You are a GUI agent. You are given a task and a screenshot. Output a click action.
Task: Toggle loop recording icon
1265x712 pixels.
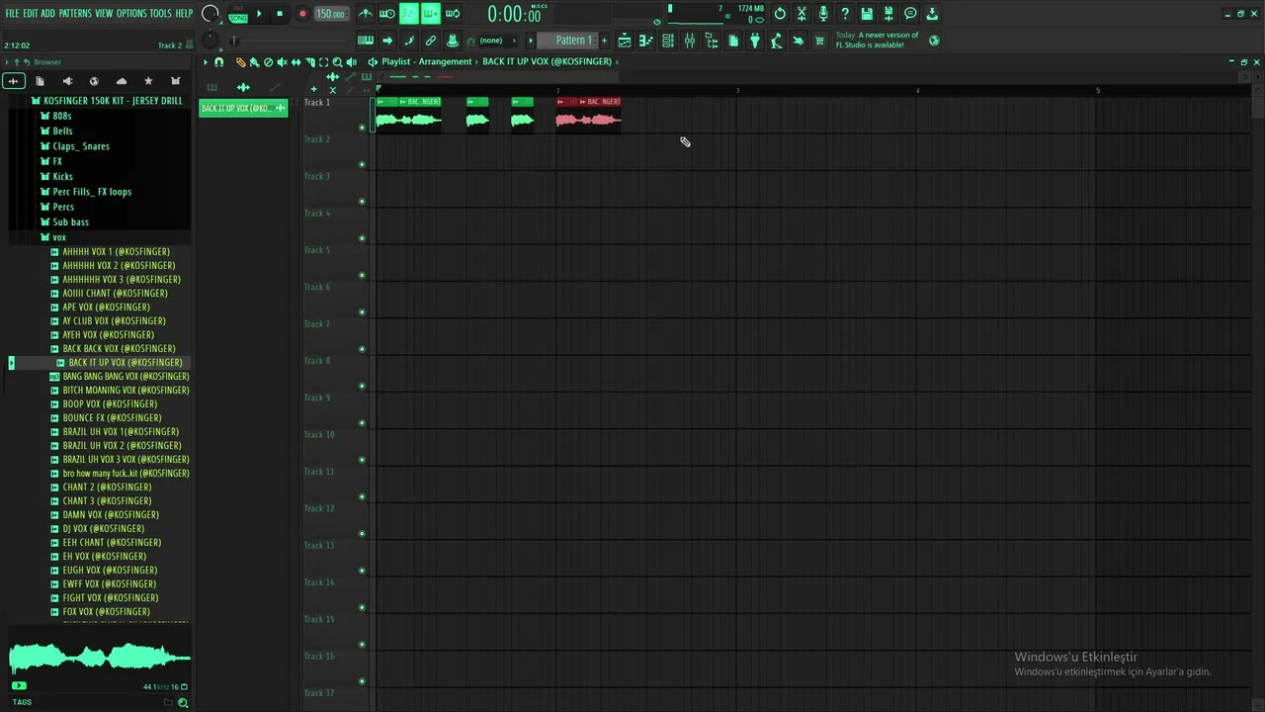pyautogui.click(x=453, y=14)
